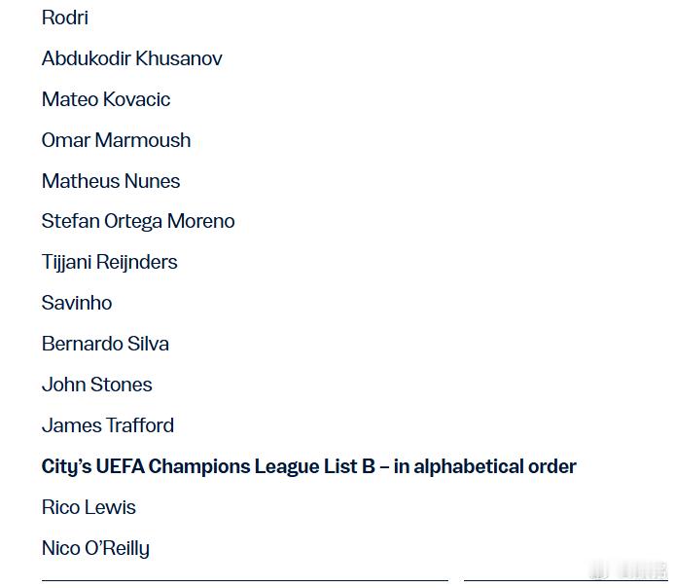This screenshot has height=588, width=675.
Task: Select Rico Lewis in List B
Action: click(x=89, y=507)
